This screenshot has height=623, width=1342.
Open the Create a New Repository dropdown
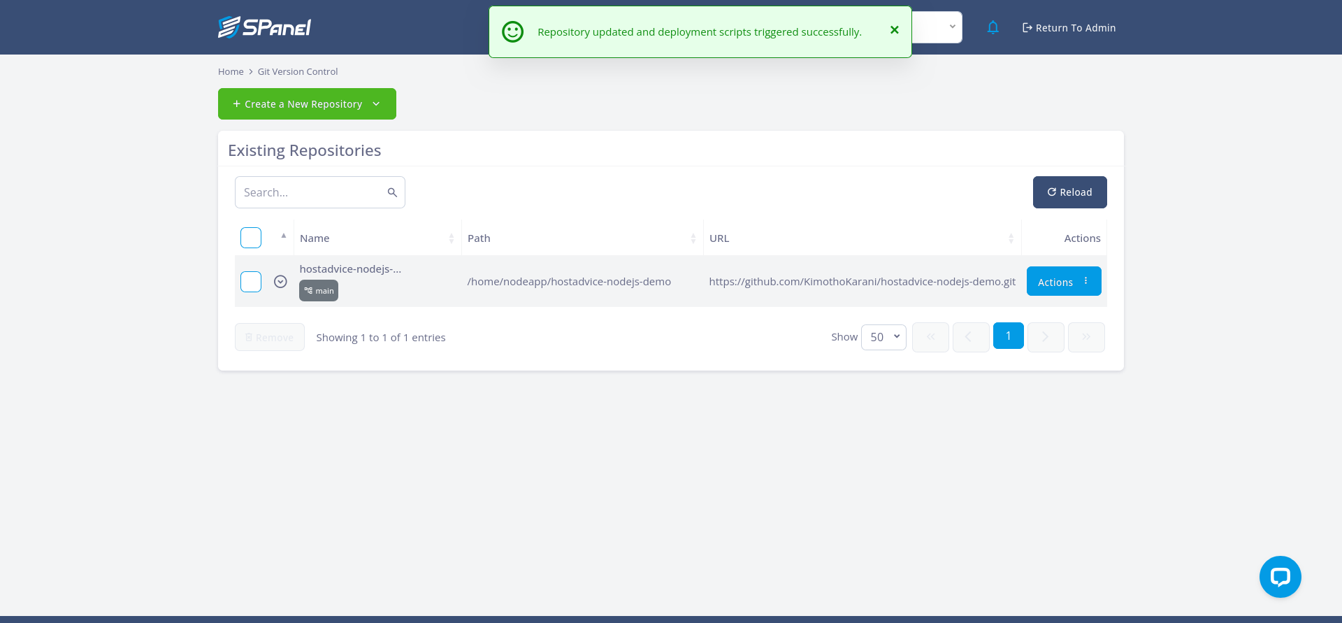(x=307, y=103)
